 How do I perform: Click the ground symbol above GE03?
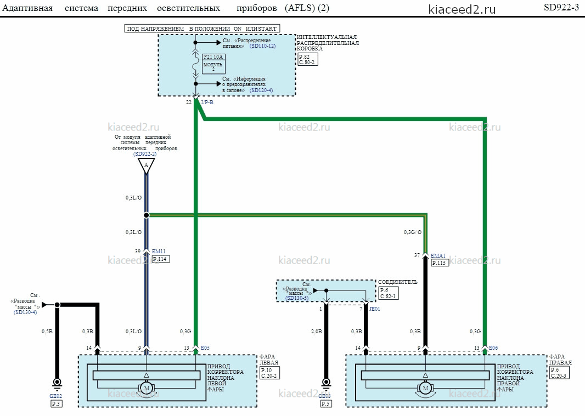tap(326, 384)
